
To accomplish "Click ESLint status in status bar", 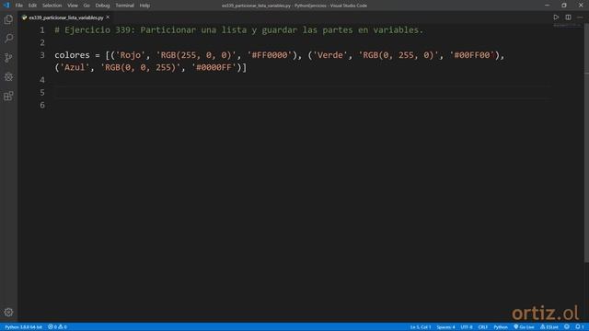I will tap(549, 327).
